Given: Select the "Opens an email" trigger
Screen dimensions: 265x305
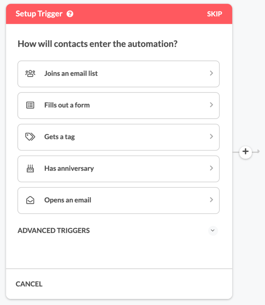Looking at the screenshot, I should pos(118,200).
